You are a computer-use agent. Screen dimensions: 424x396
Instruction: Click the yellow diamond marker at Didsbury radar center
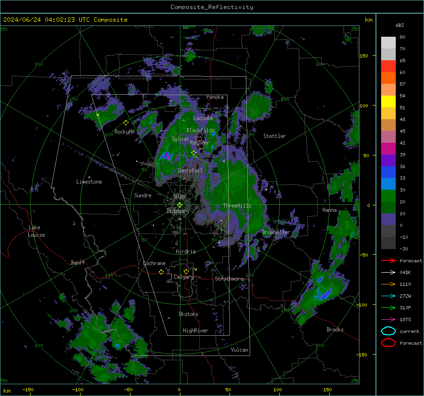179,205
